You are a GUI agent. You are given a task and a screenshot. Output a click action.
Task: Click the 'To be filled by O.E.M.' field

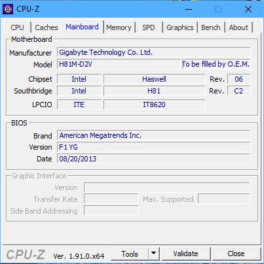[x=216, y=64]
